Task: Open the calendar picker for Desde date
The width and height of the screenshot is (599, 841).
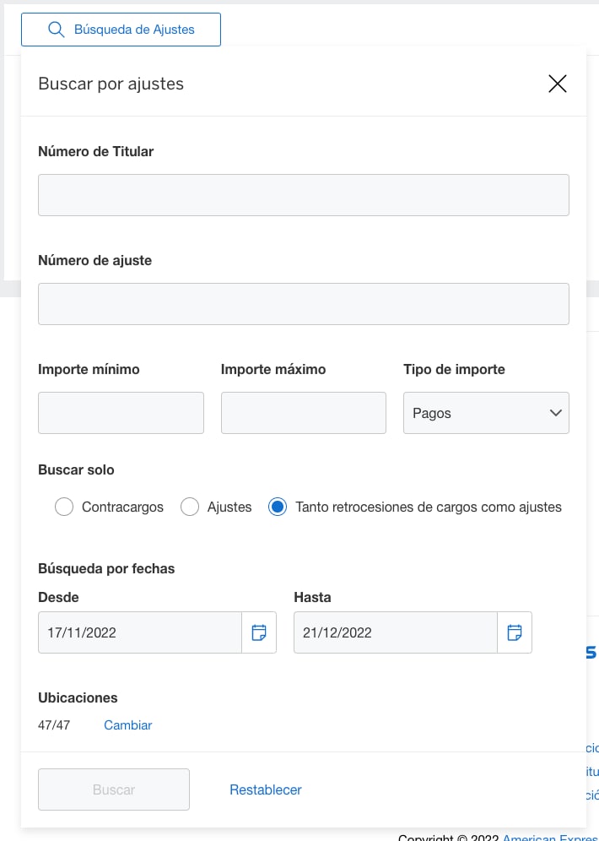Action: tap(259, 632)
